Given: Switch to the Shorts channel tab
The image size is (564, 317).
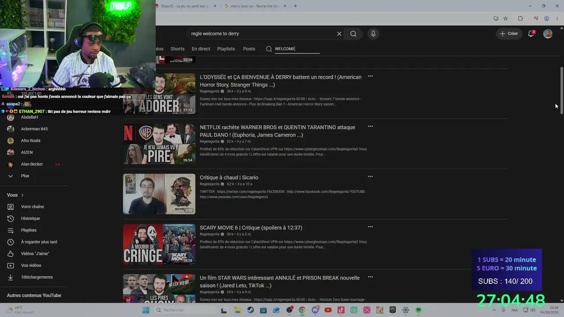Looking at the screenshot, I should (178, 49).
